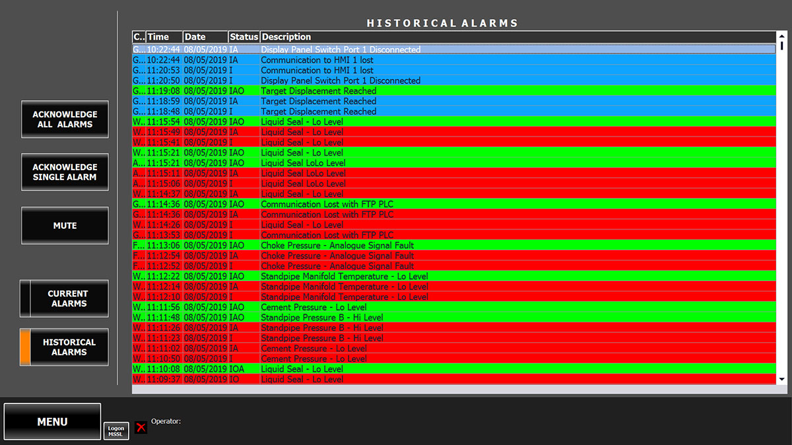Open the MENU button
792x445 pixels.
click(52, 422)
